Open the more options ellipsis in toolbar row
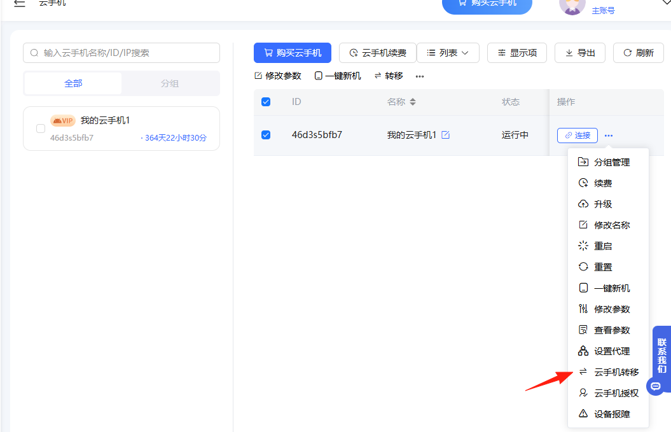The height and width of the screenshot is (432, 671). 419,76
